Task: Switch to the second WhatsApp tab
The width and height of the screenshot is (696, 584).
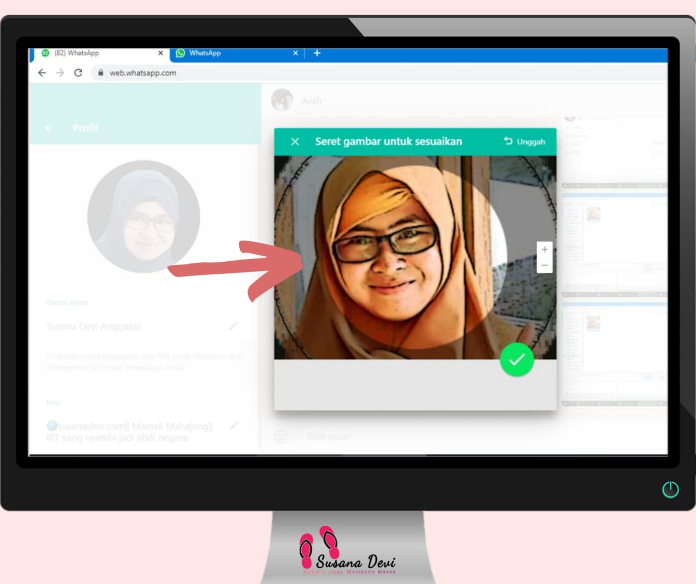Action: [237, 53]
